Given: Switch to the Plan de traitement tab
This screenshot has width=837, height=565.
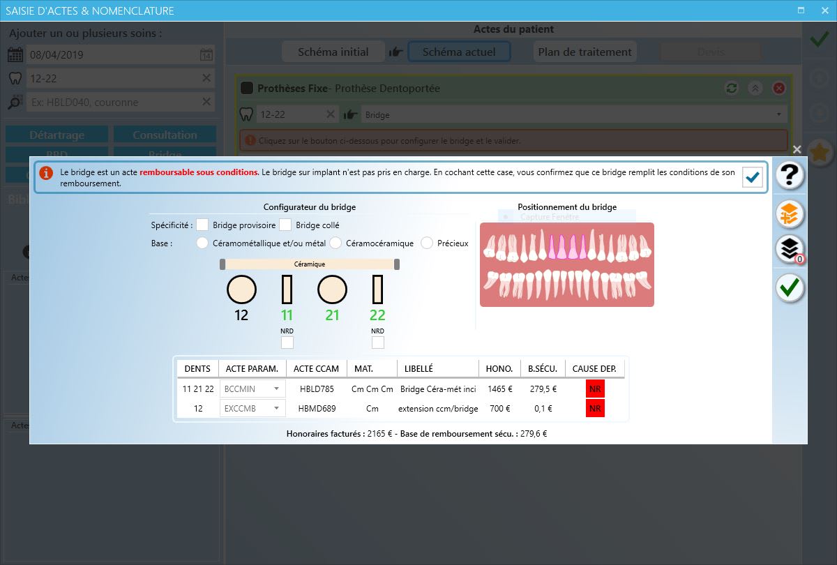Looking at the screenshot, I should [585, 52].
